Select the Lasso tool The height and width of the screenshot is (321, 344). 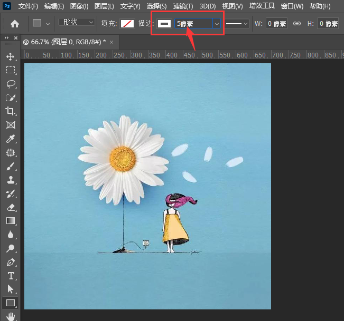pos(10,84)
